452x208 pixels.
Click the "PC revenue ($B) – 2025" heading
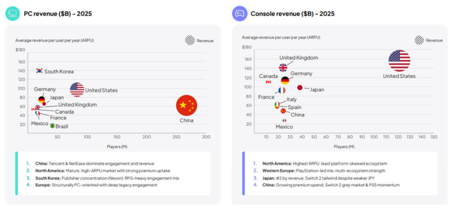pos(58,14)
